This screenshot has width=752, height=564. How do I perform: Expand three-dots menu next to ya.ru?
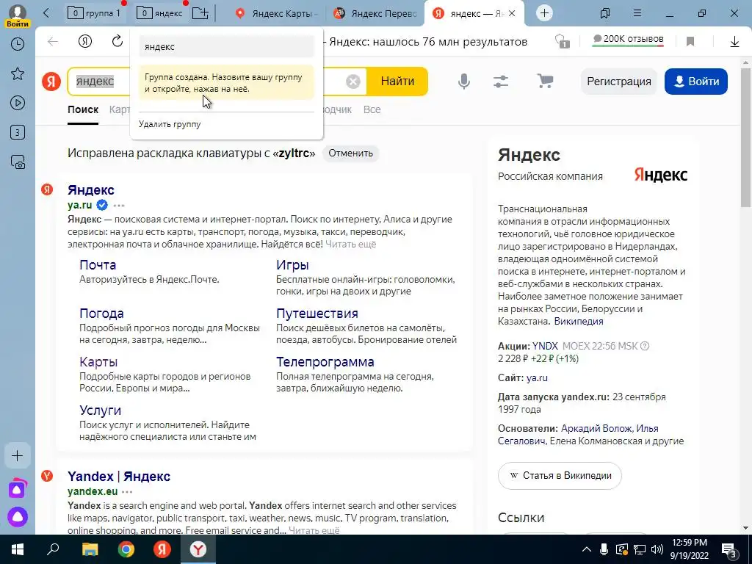point(120,206)
